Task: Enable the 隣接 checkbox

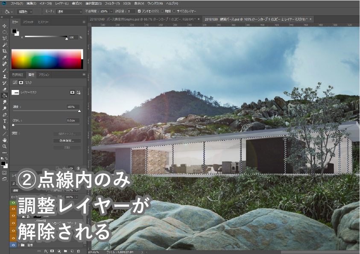Action: [162, 11]
